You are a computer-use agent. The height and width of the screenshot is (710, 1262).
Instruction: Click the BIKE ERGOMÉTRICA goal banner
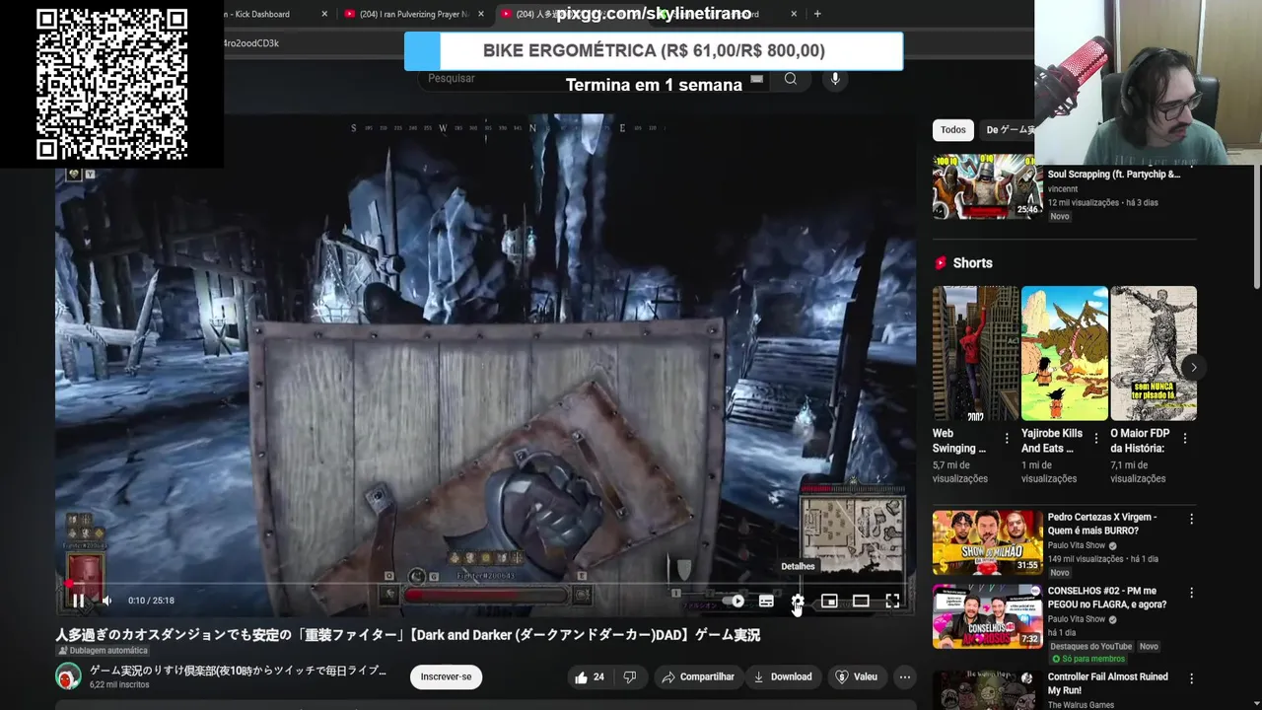[654, 51]
